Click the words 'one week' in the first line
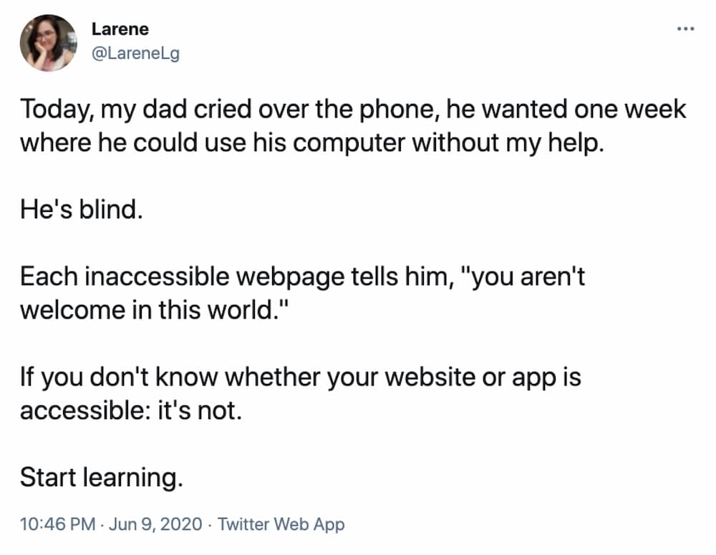Viewport: 716px width, 555px height. click(x=630, y=110)
